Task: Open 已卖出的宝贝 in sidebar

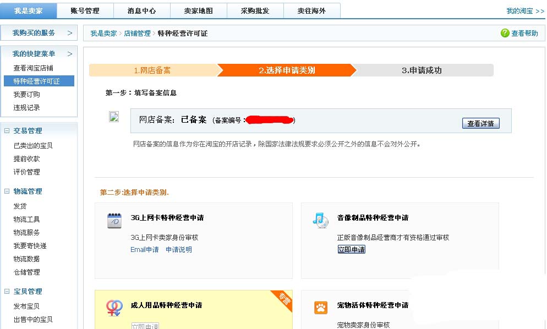Action: coord(33,146)
